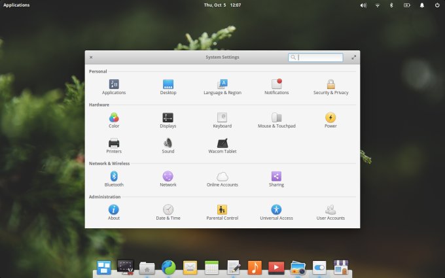
Task: Open the power session menu
Action: tap(437, 5)
